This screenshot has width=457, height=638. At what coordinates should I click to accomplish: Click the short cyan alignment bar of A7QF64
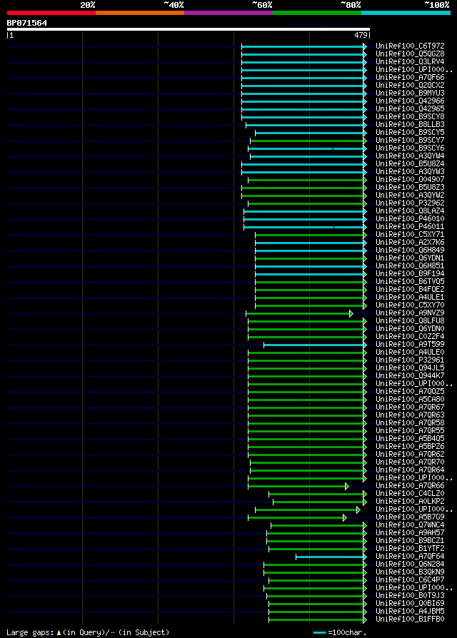(330, 557)
